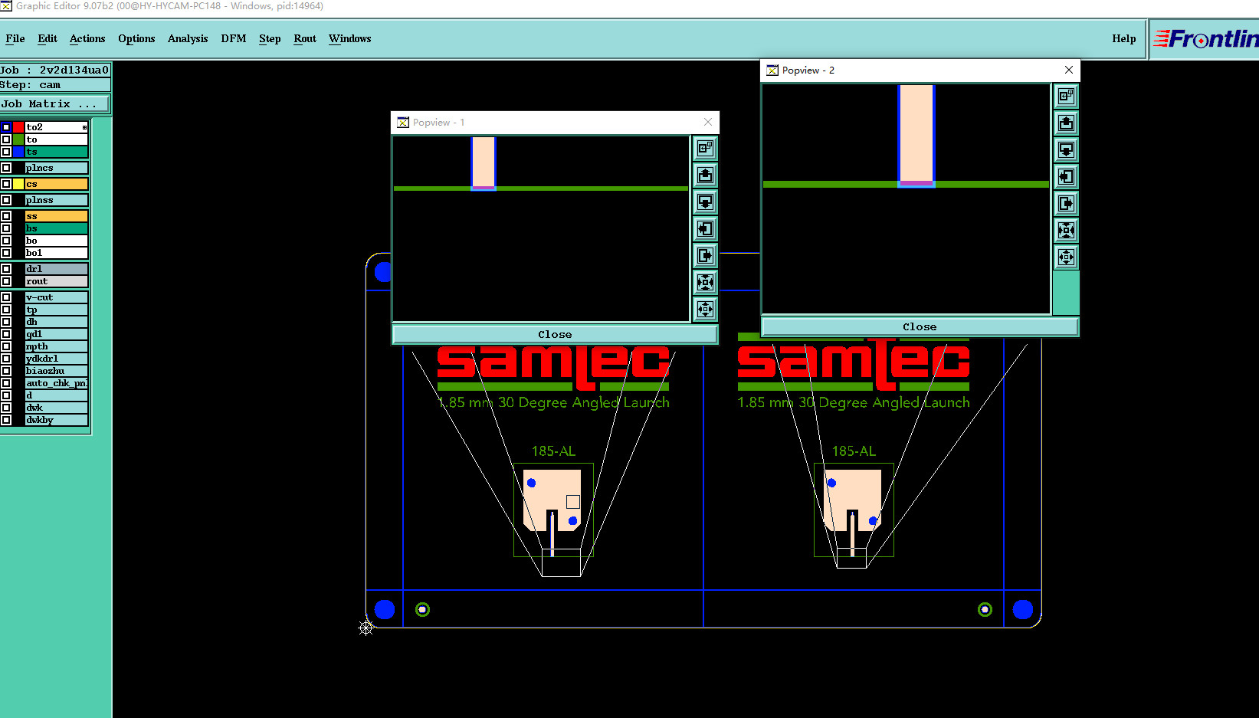Click the Job: 2v2d134ua0 label
Screen dimensions: 1259x718
pyautogui.click(x=55, y=70)
